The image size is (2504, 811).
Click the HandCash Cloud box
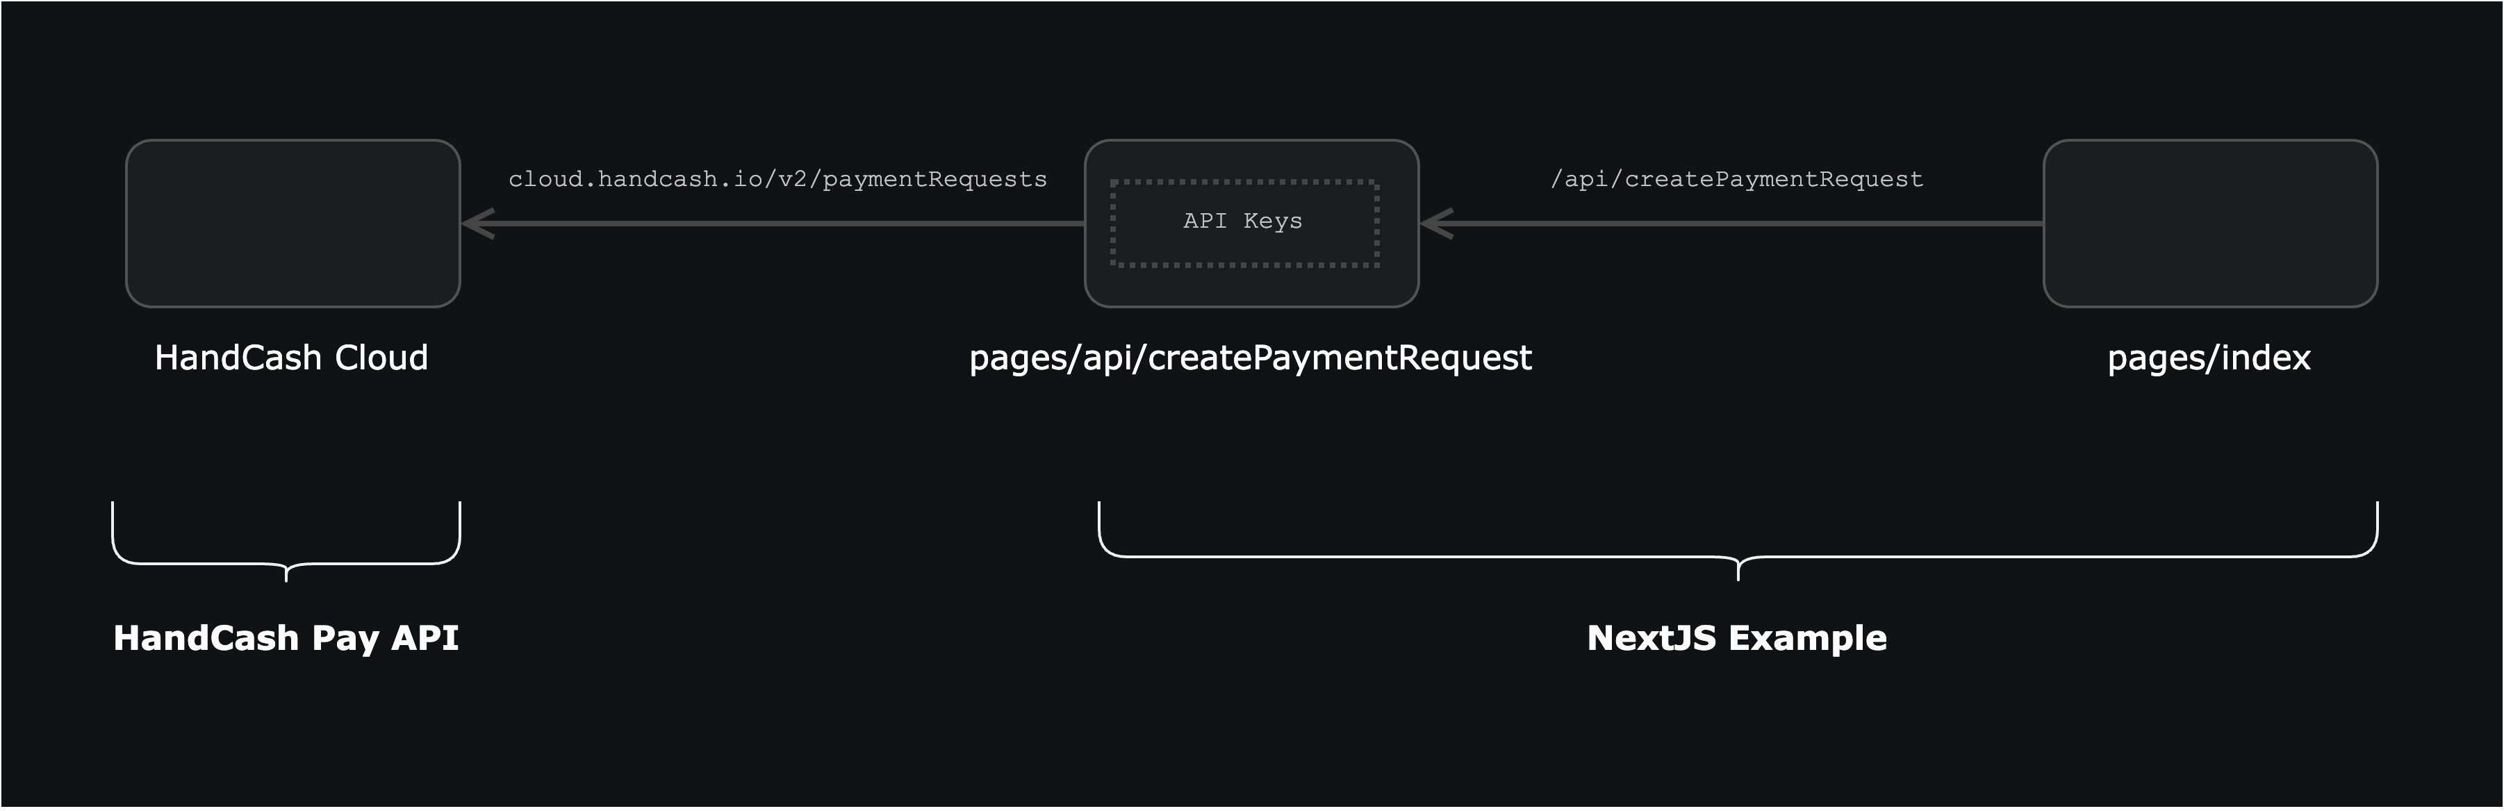coord(293,224)
